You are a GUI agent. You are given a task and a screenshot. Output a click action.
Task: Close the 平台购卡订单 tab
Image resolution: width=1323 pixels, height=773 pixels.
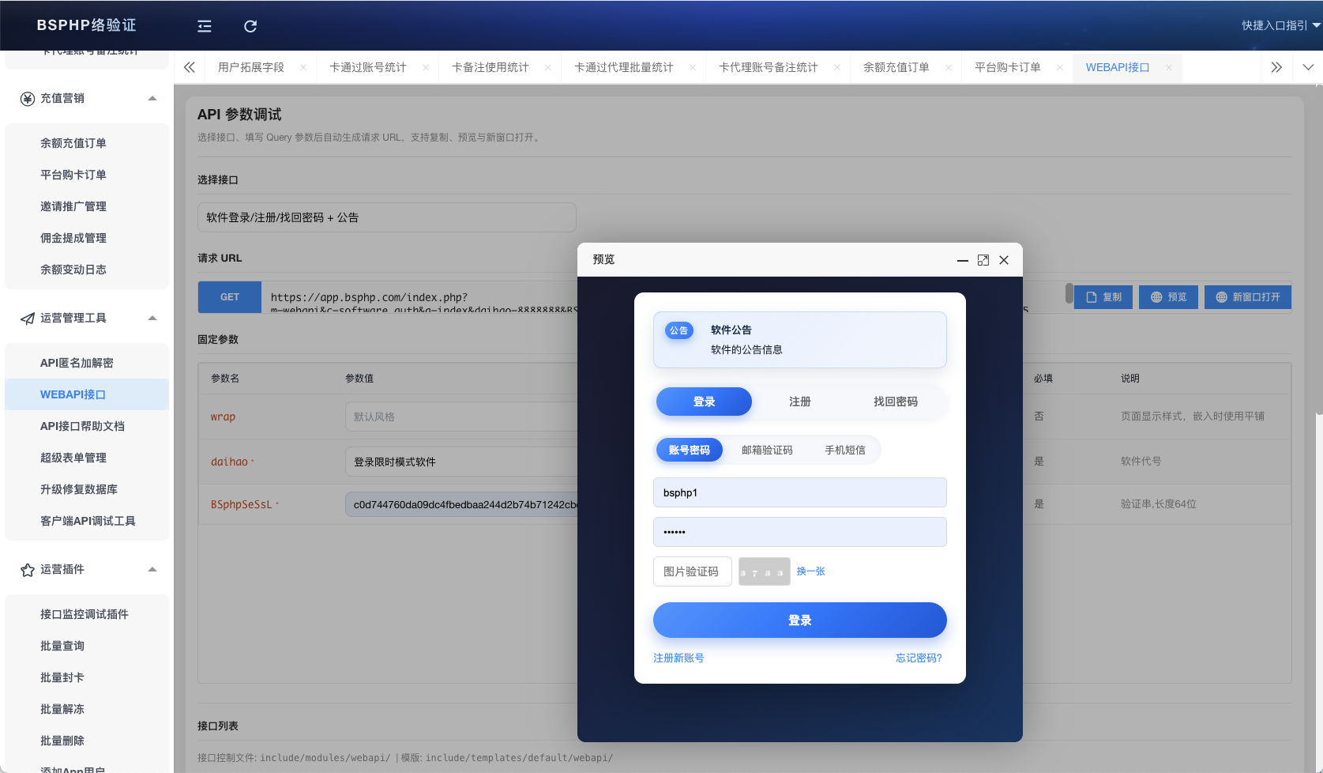1060,67
